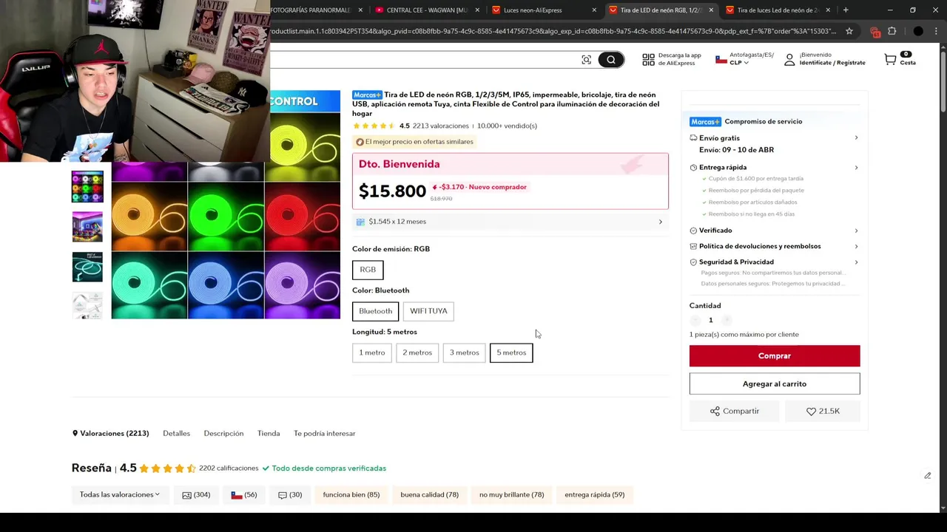
Task: Choose 5 metros length
Action: [511, 352]
